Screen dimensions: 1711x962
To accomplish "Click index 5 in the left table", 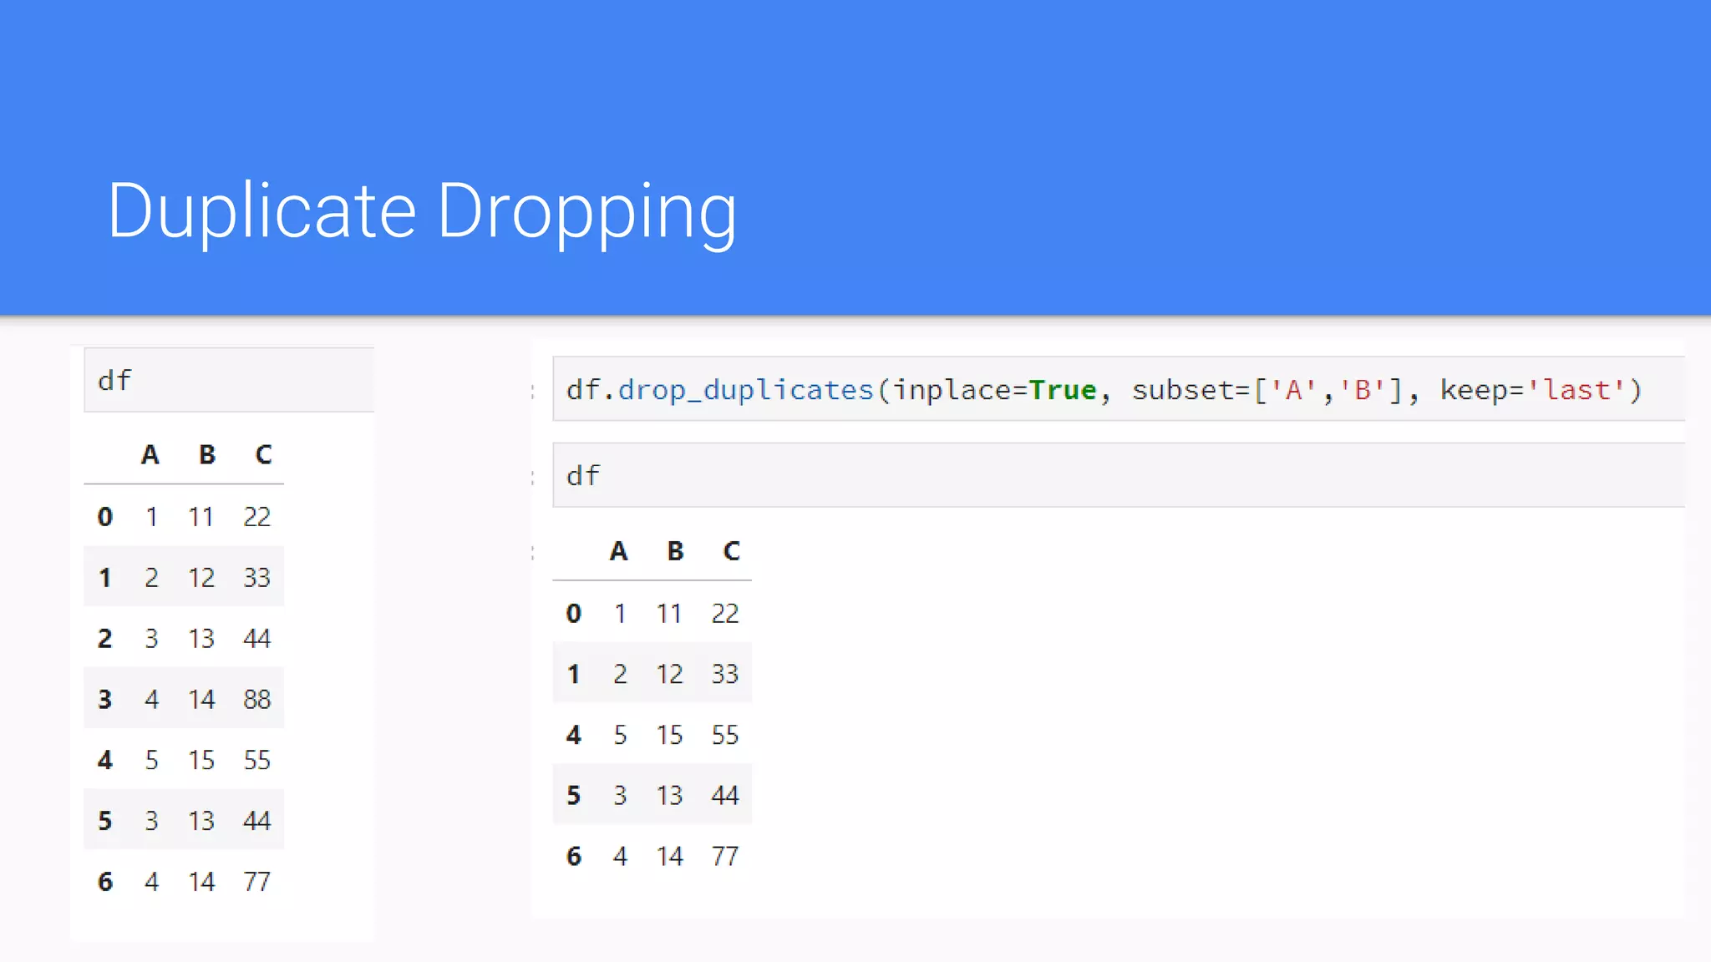I will click(104, 821).
